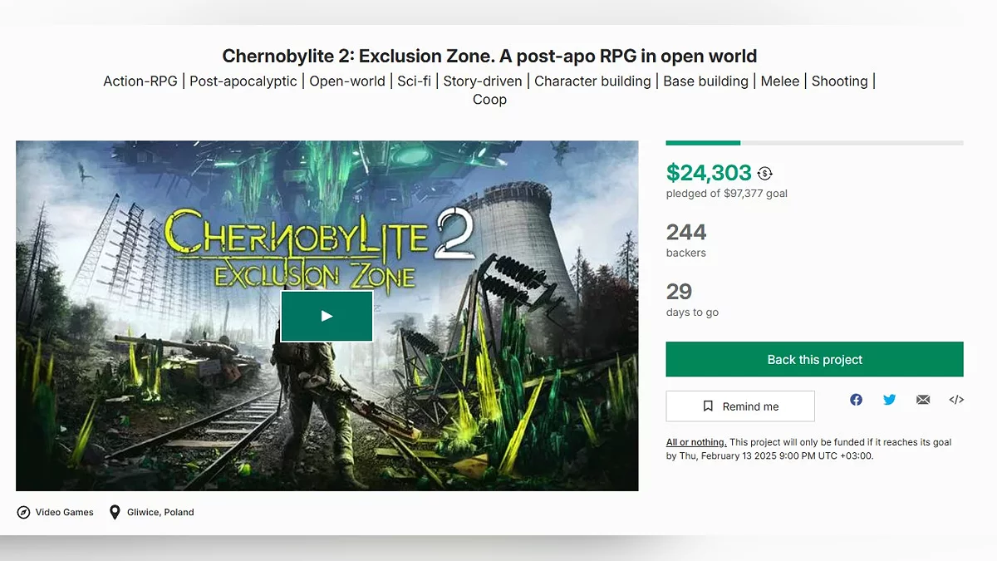Click the 244 backers count
Image resolution: width=997 pixels, height=561 pixels.
point(686,232)
